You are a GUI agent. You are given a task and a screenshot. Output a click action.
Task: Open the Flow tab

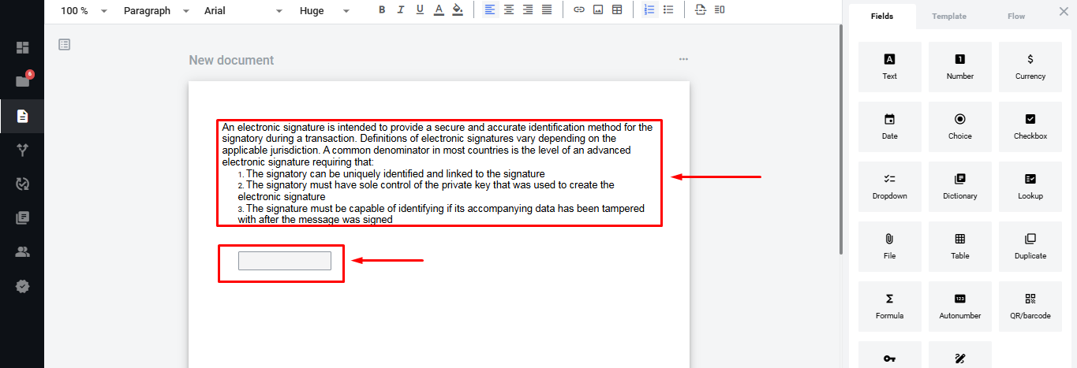[x=1016, y=17]
